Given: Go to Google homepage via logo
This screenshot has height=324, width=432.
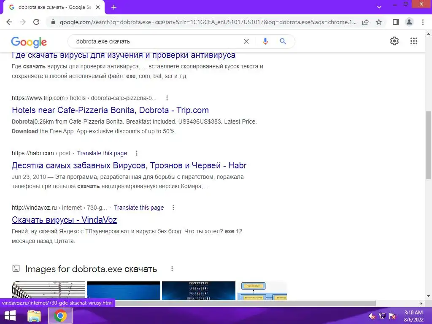Looking at the screenshot, I should (x=29, y=42).
